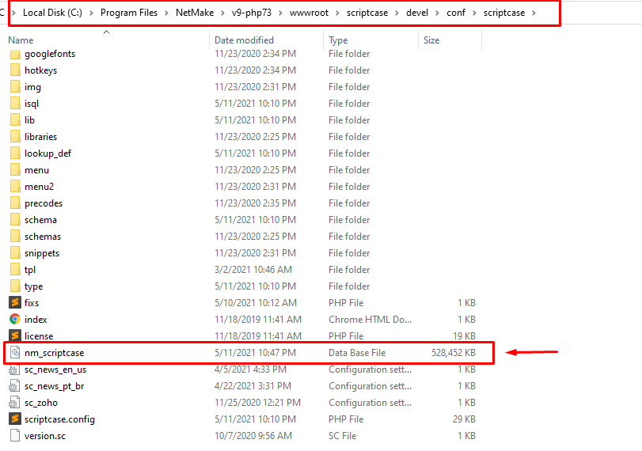The image size is (642, 451).
Task: Select the license PHP file icon
Action: pos(15,335)
